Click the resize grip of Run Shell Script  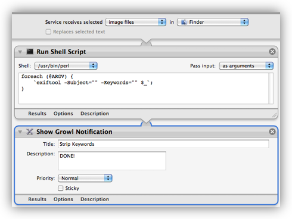(274, 115)
